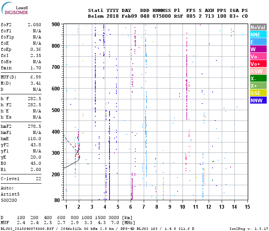Click the MUF(D) value 6.99
The height and width of the screenshot is (231, 269).
tap(36, 77)
